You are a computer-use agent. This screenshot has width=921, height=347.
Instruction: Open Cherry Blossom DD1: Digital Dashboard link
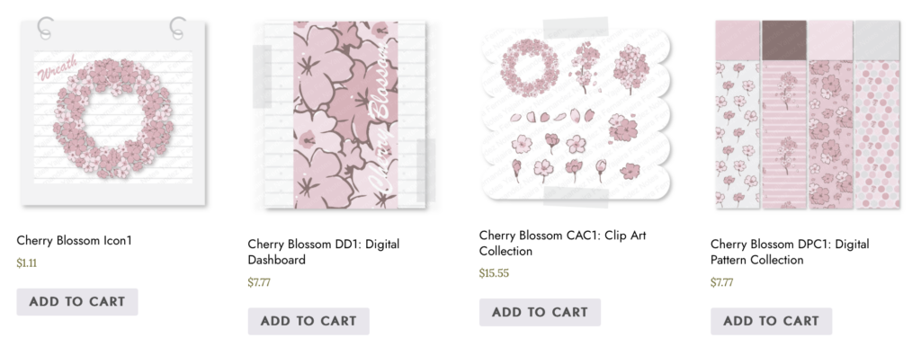click(x=324, y=252)
